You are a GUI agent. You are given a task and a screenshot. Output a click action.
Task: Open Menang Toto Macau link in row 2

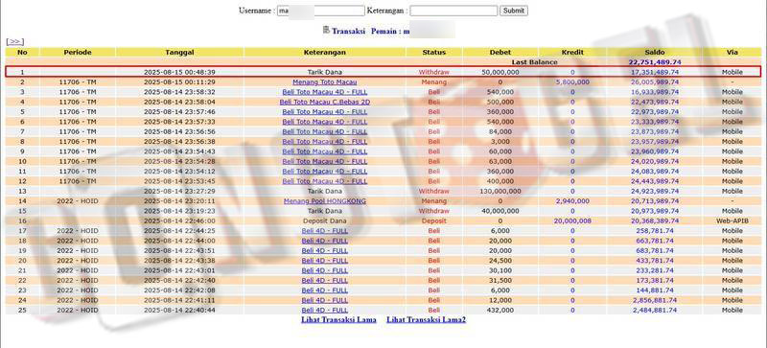click(325, 82)
